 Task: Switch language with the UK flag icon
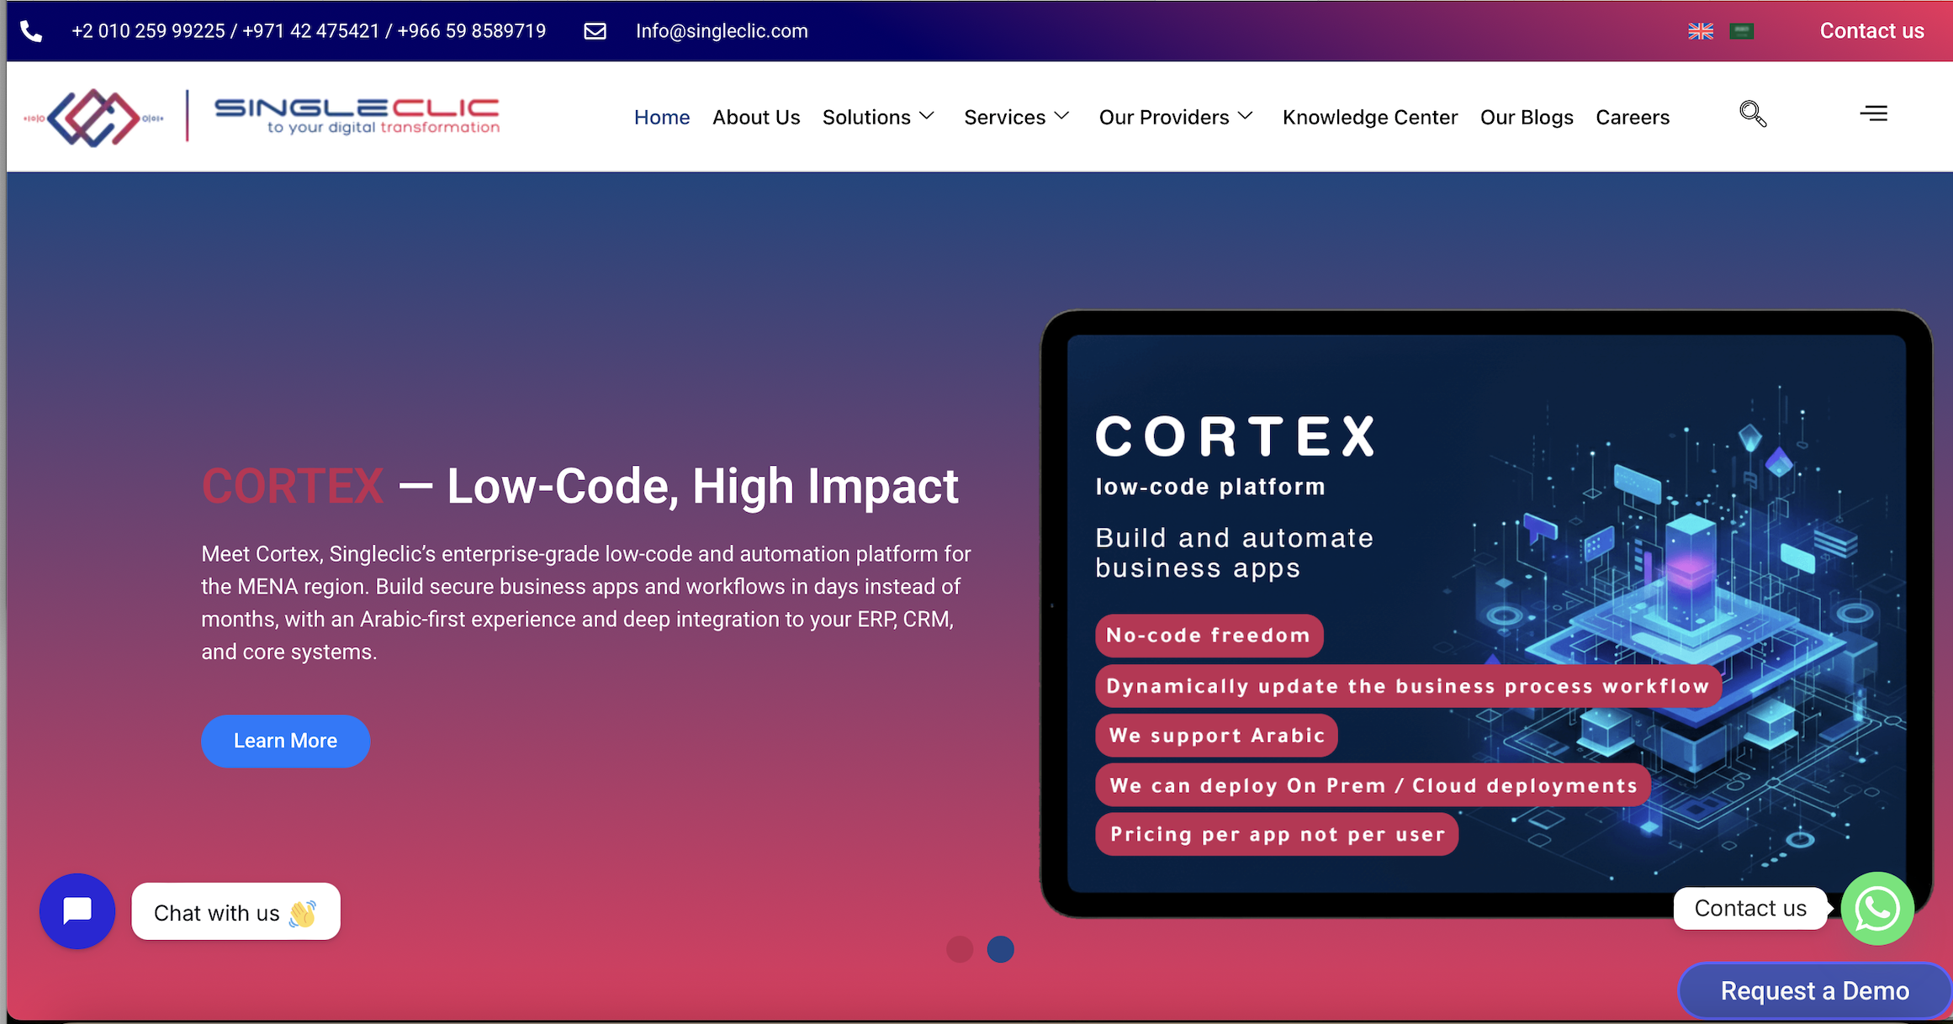[1701, 31]
